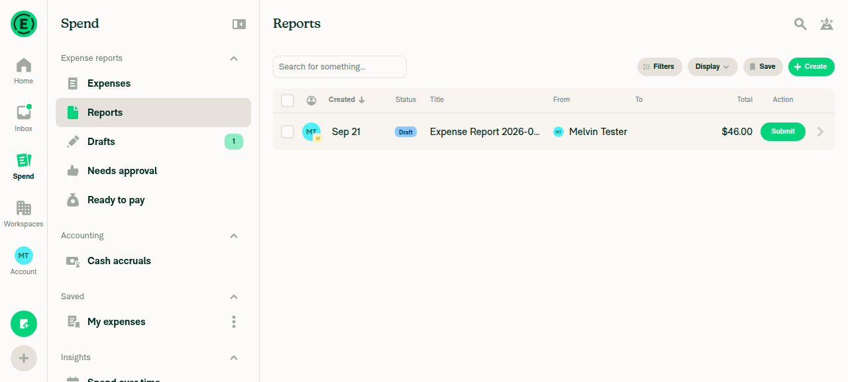Collapse the Spend sidebar panel icon
The width and height of the screenshot is (848, 382).
(239, 24)
